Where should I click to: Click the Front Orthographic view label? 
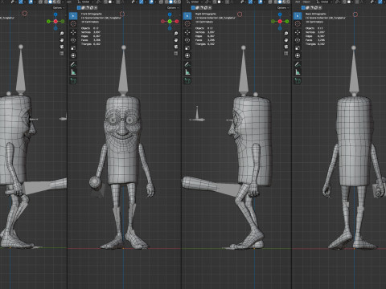pyautogui.click(x=92, y=14)
